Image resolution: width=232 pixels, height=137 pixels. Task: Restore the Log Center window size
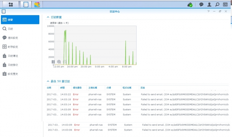click(x=220, y=11)
